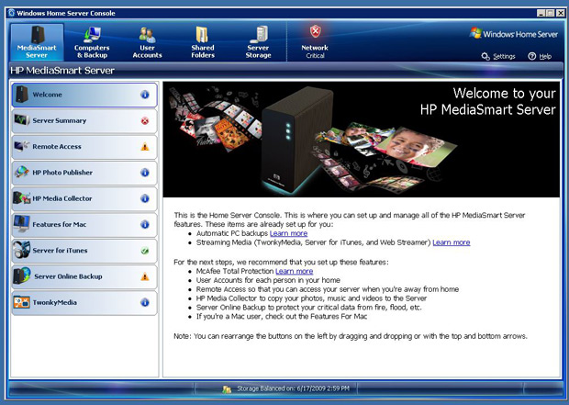This screenshot has width=569, height=405.
Task: Open the Help menu
Action: 540,56
